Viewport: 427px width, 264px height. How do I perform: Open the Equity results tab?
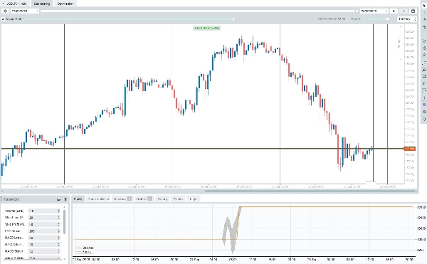tap(78, 199)
